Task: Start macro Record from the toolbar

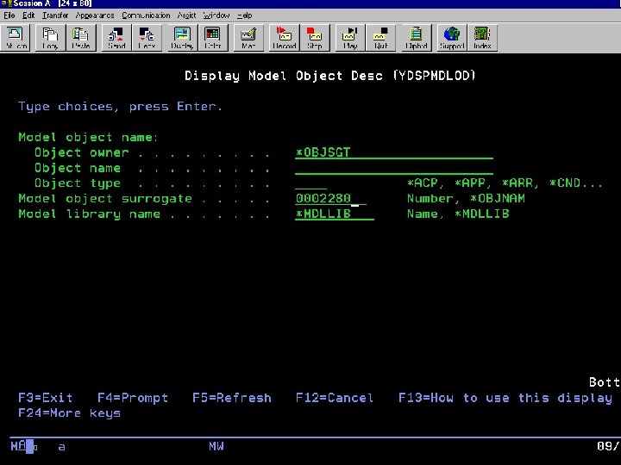Action: pos(284,38)
